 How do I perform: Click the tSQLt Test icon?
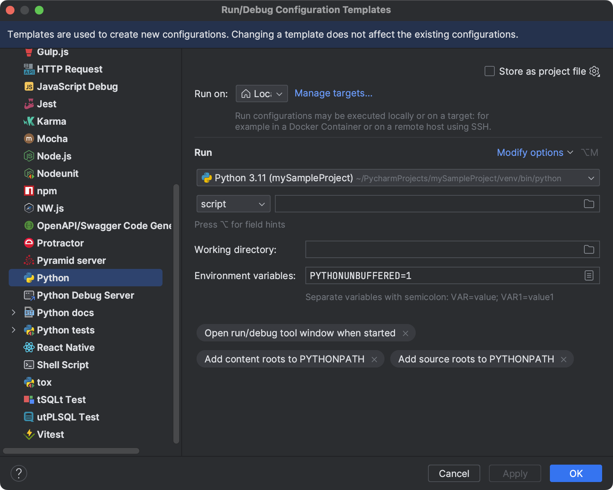[29, 399]
